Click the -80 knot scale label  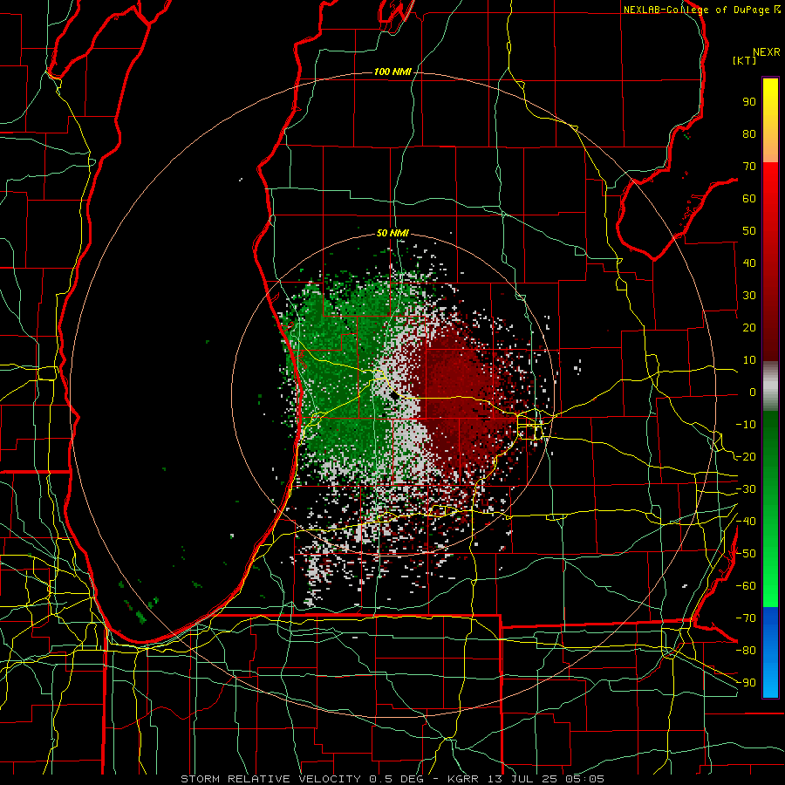point(746,651)
